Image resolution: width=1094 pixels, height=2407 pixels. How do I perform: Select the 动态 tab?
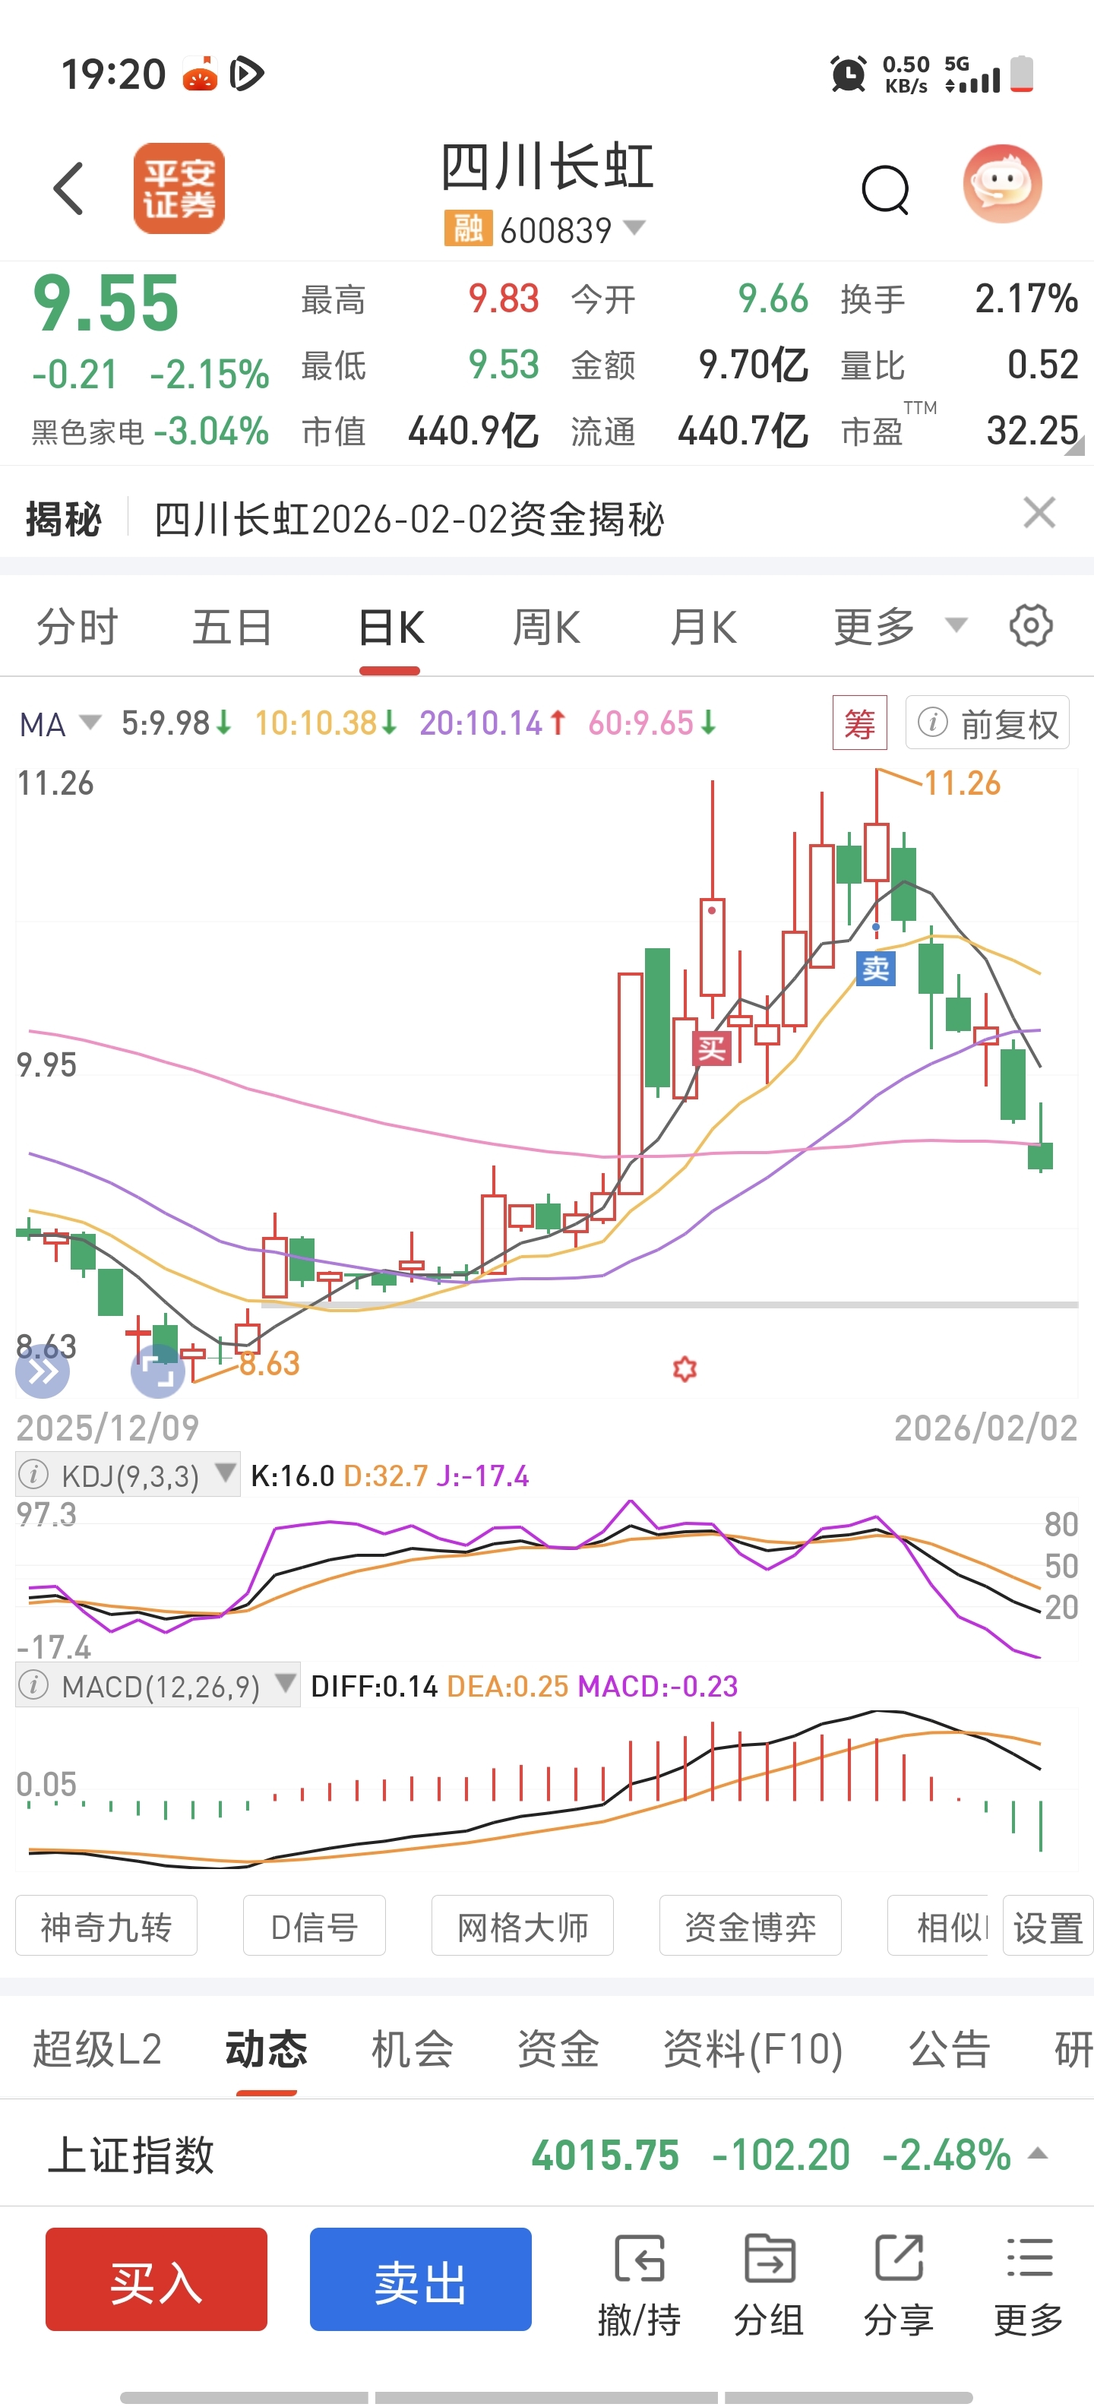(x=266, y=2049)
